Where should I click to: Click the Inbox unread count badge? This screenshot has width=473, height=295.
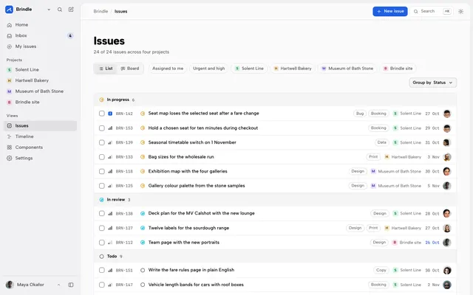pos(70,35)
